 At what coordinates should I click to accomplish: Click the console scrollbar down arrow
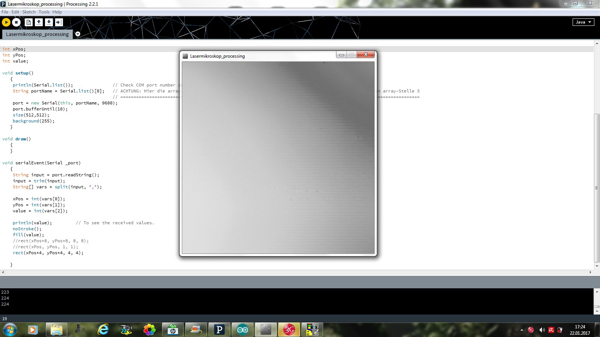click(597, 312)
